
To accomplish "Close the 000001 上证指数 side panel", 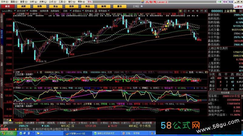I will (x=241, y=11).
